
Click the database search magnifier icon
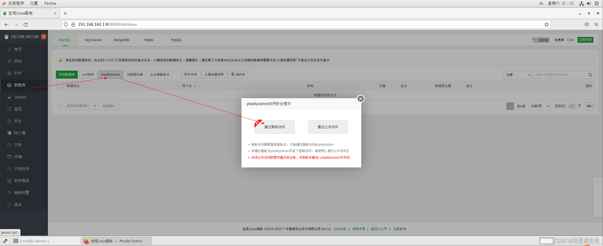(x=590, y=75)
